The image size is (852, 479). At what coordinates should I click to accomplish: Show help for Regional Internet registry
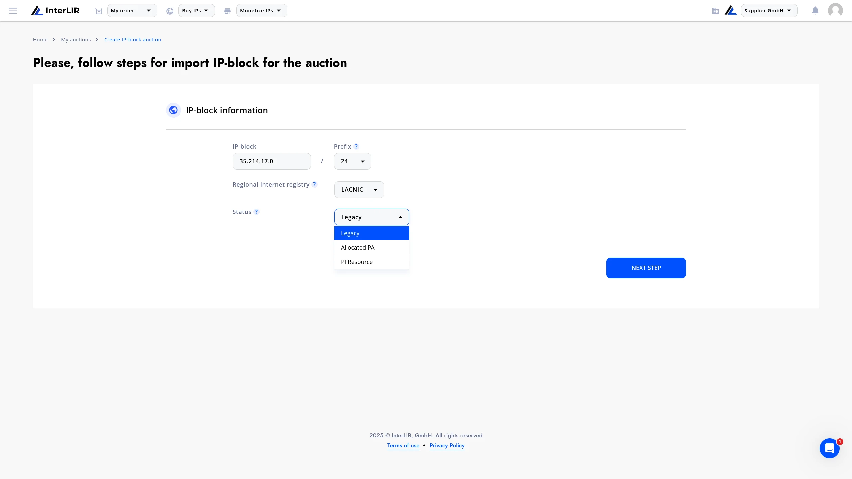[x=314, y=184]
